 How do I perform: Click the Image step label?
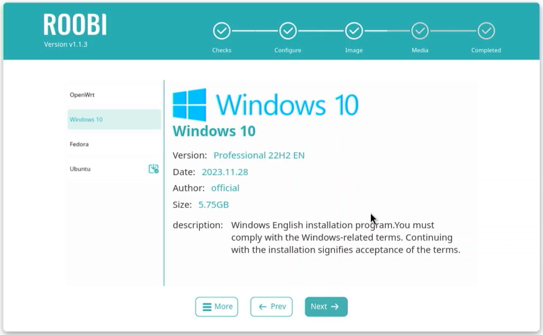(354, 50)
